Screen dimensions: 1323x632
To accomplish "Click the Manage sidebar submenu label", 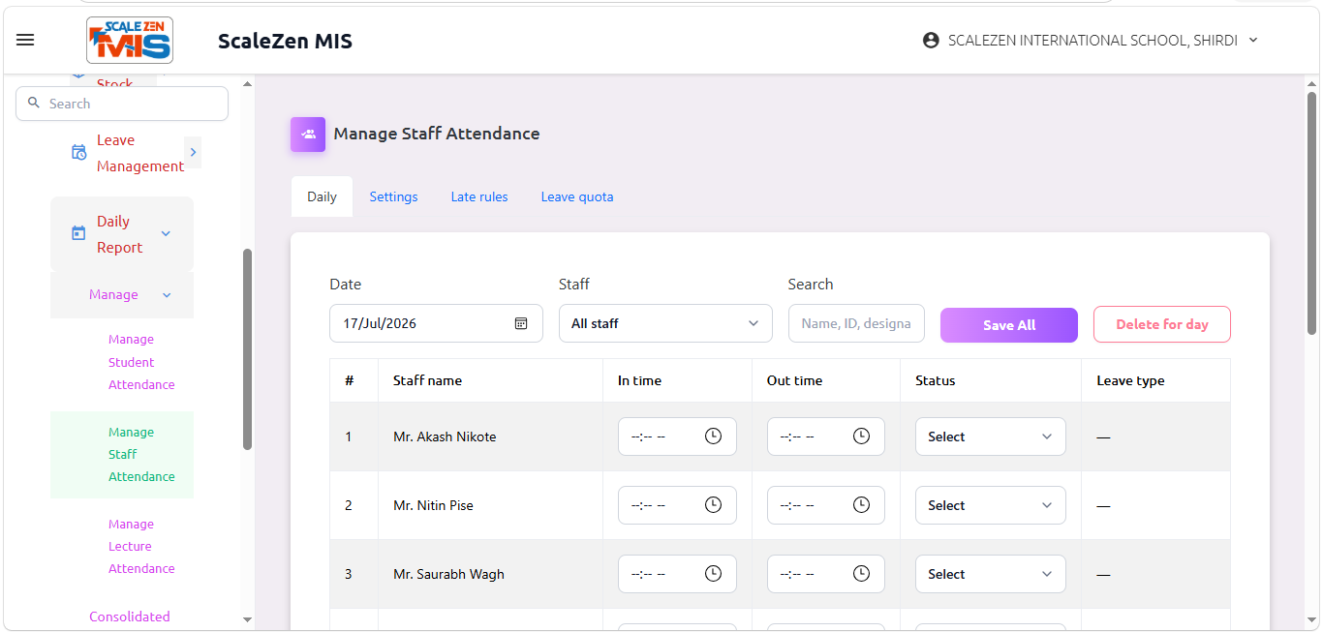I will point(113,294).
